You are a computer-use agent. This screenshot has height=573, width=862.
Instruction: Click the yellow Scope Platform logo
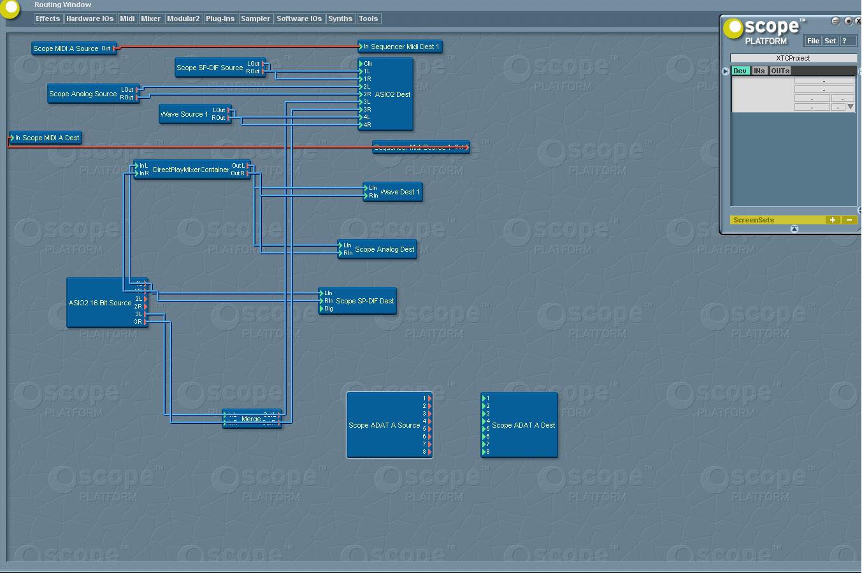pos(733,28)
